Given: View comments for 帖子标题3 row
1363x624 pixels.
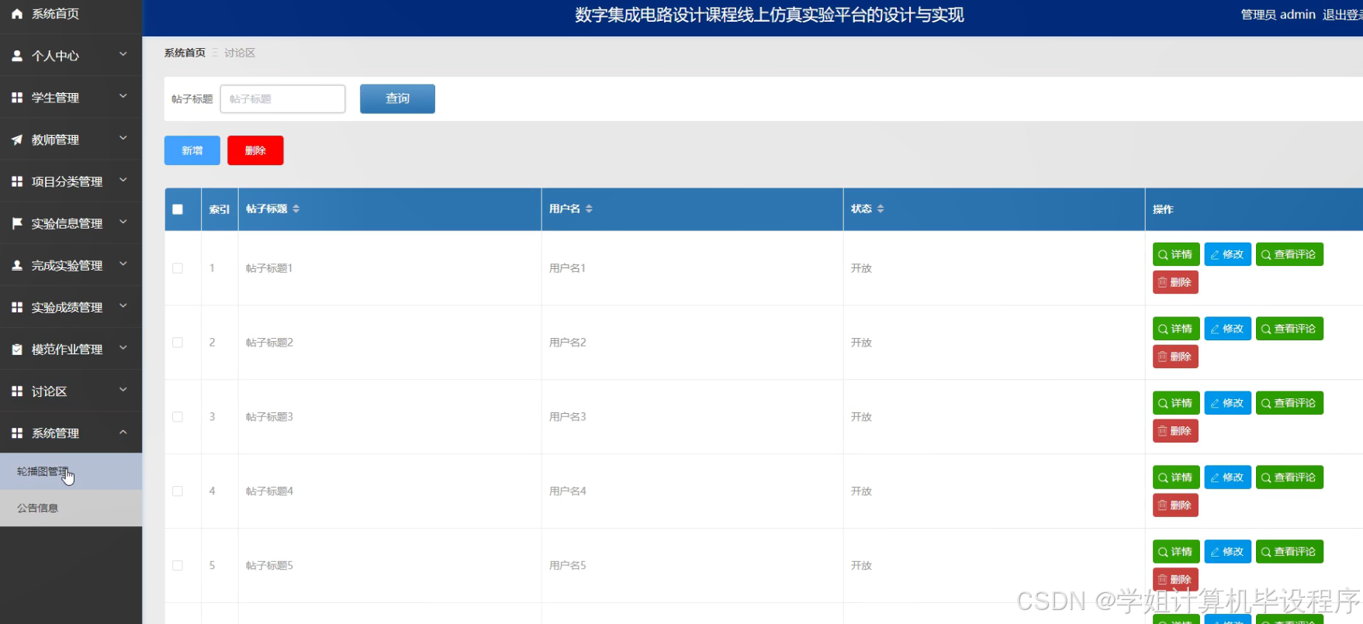Looking at the screenshot, I should pos(1289,403).
